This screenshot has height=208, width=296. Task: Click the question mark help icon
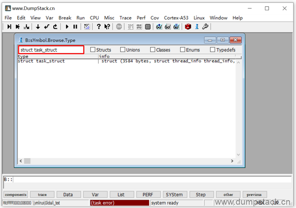pyautogui.click(x=98, y=27)
